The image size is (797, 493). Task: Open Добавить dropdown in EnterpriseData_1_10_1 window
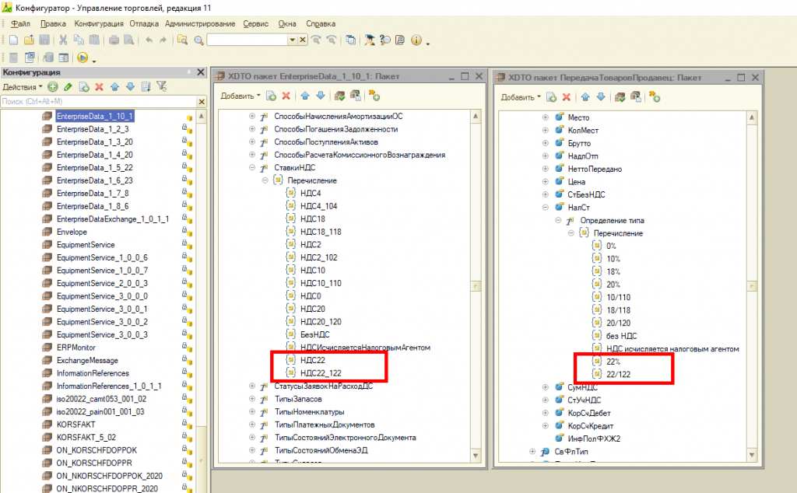(241, 96)
